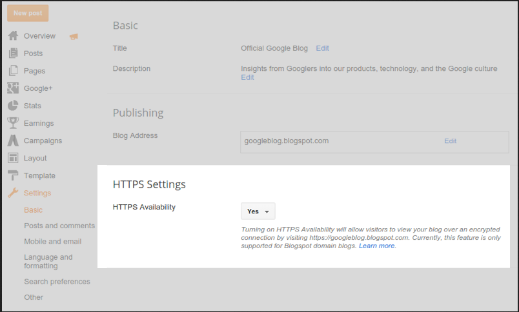Edit the blog title

[x=322, y=48]
